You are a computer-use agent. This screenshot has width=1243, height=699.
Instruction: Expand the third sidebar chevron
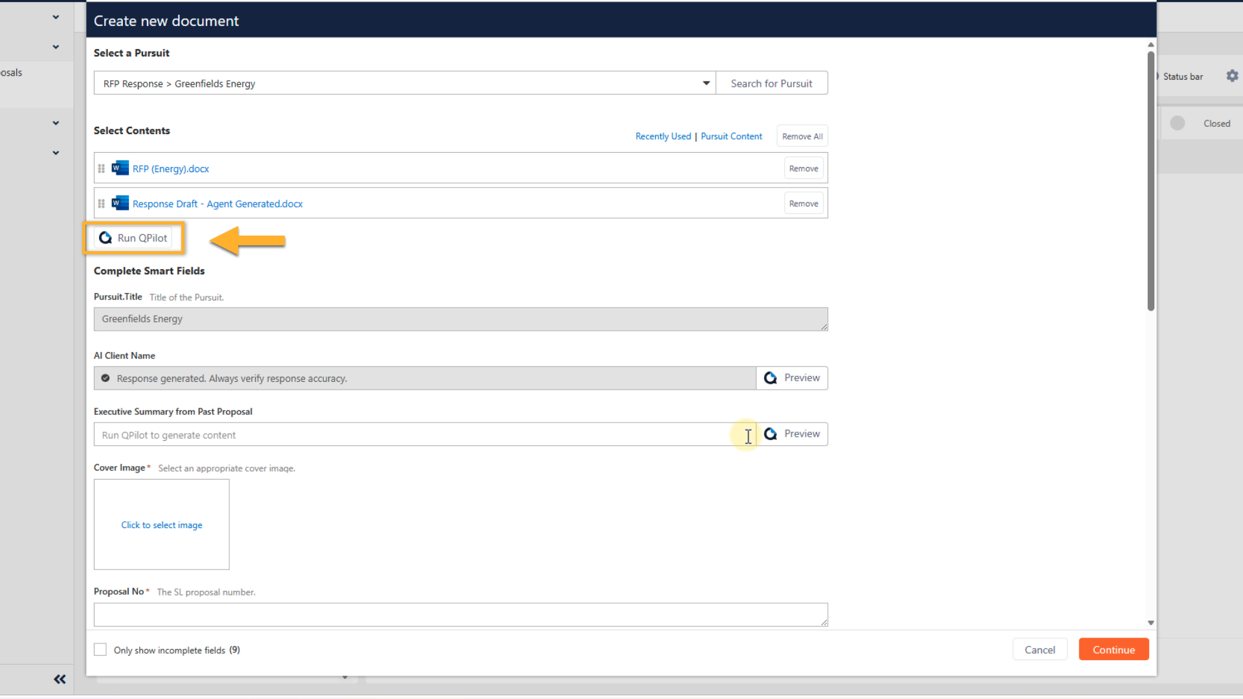56,123
